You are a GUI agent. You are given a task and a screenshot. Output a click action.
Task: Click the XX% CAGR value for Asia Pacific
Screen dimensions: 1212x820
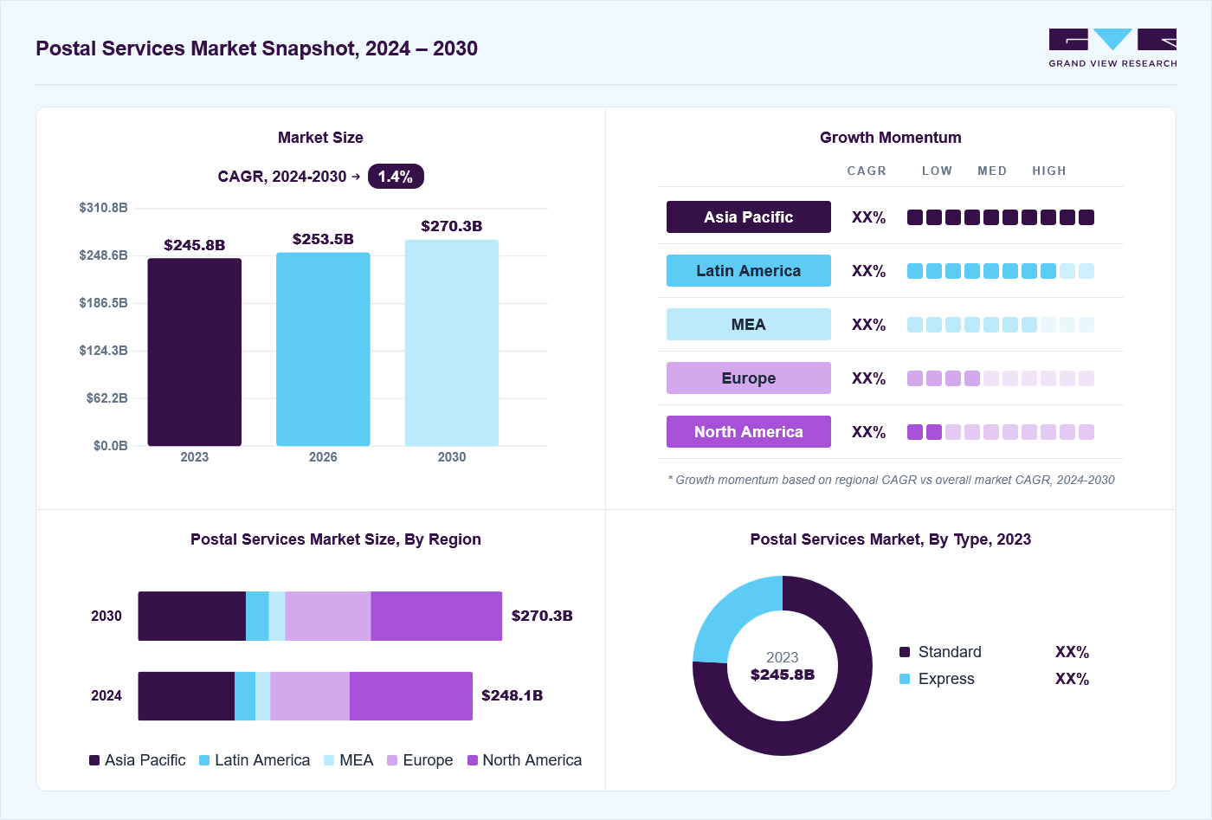pos(869,217)
